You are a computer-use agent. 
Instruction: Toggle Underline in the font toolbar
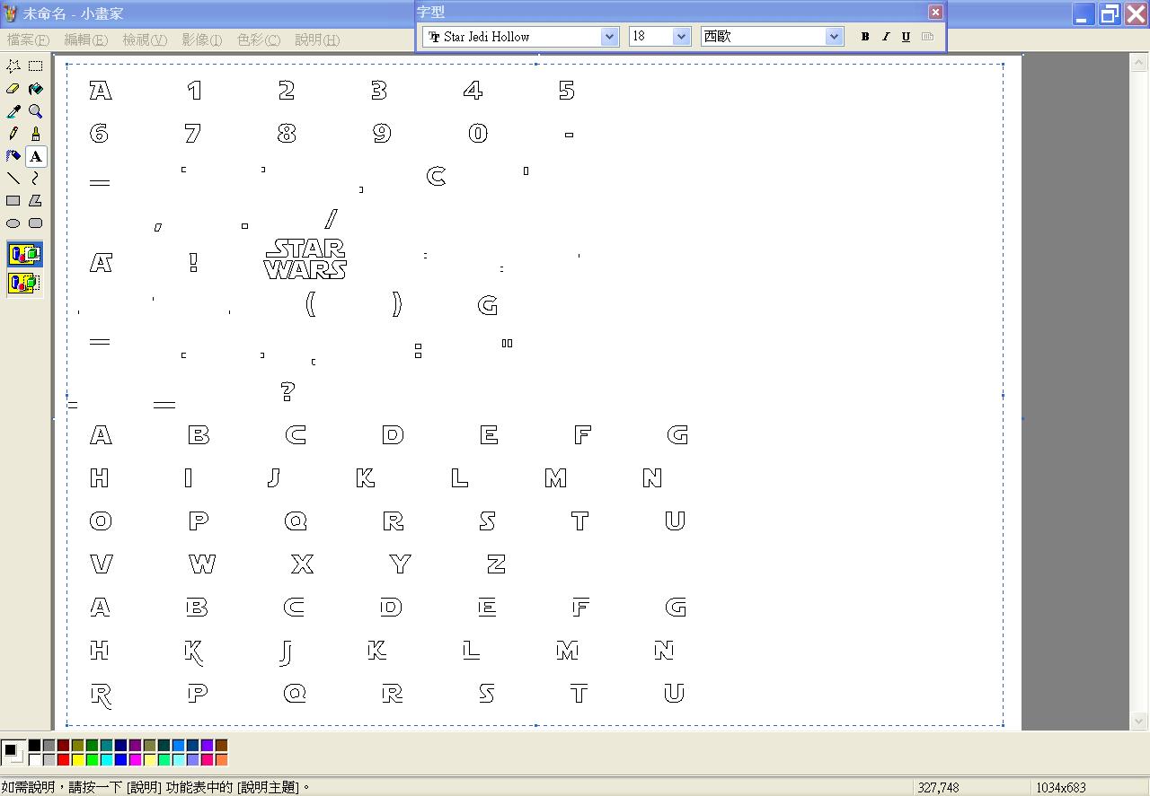click(906, 37)
